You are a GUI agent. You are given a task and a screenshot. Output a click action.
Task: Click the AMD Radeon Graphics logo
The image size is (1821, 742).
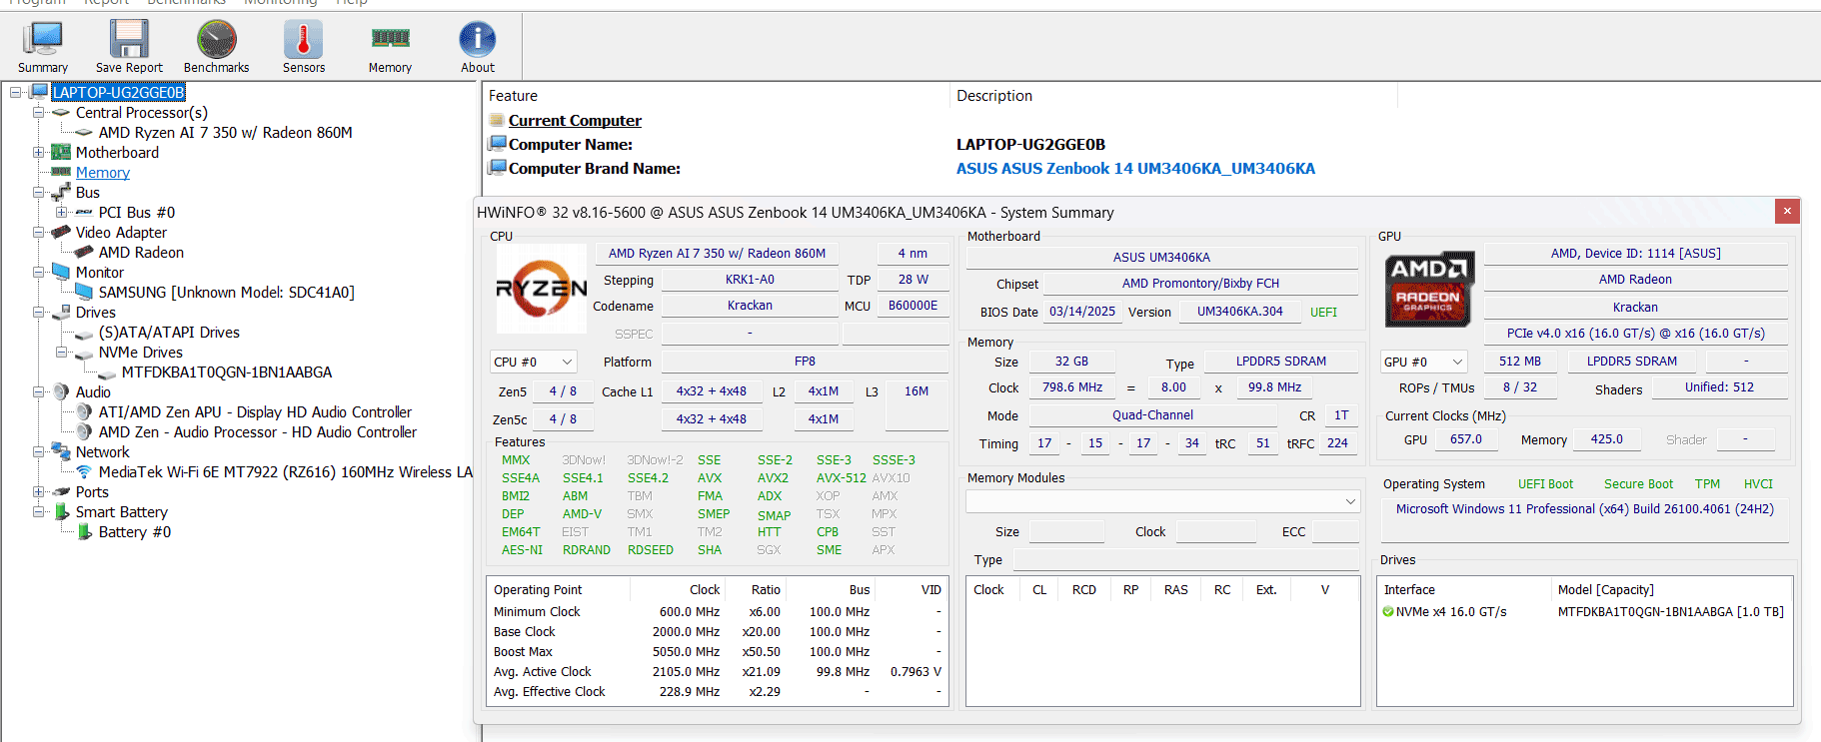click(x=1429, y=290)
